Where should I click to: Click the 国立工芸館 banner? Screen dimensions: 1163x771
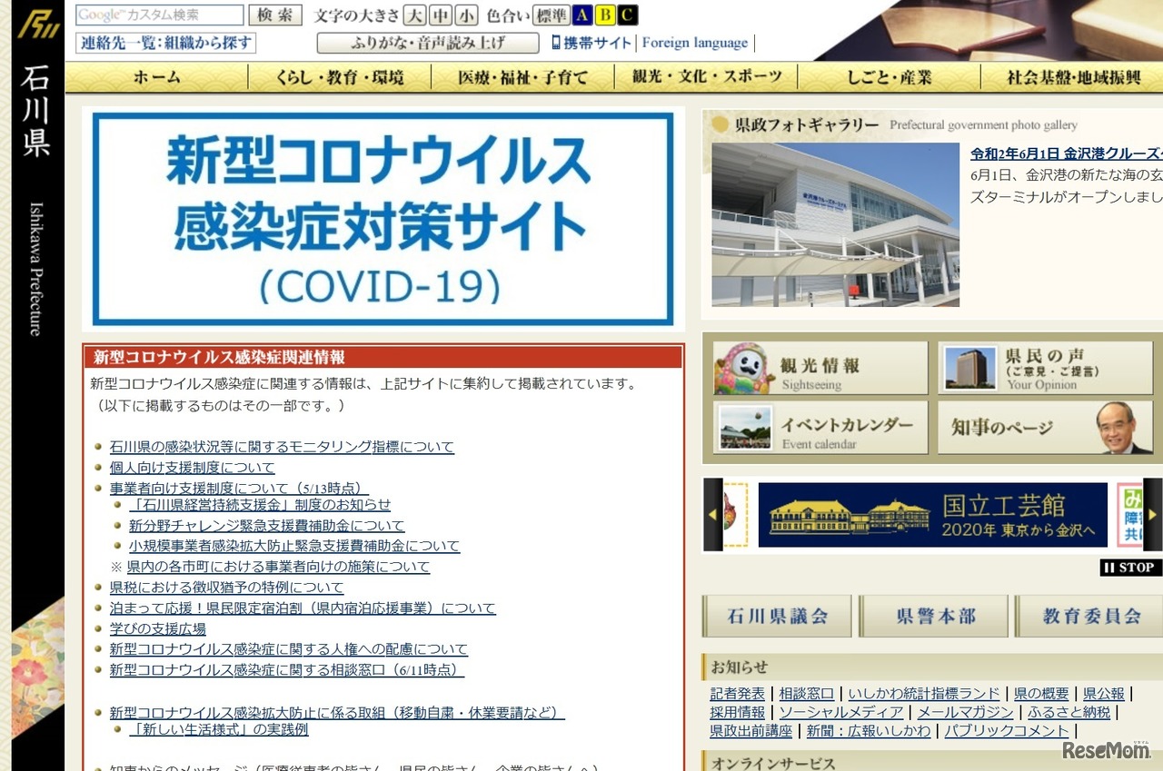(933, 515)
